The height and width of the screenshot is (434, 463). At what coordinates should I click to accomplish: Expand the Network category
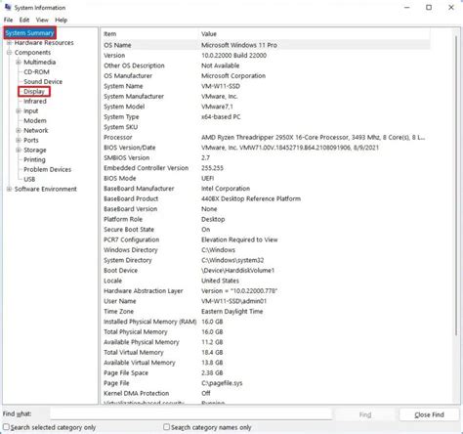click(19, 130)
